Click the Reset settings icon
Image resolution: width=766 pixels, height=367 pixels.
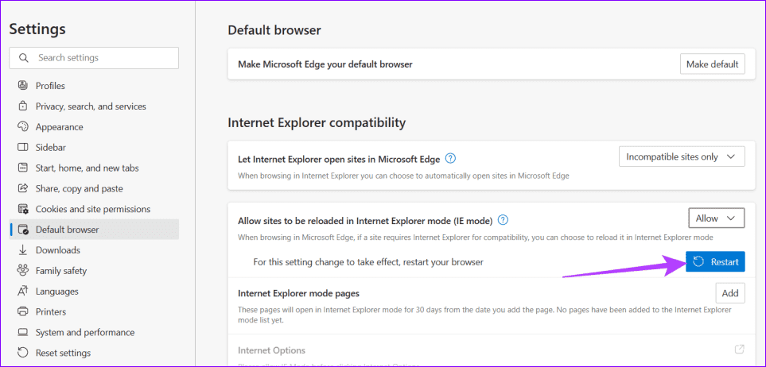(22, 353)
